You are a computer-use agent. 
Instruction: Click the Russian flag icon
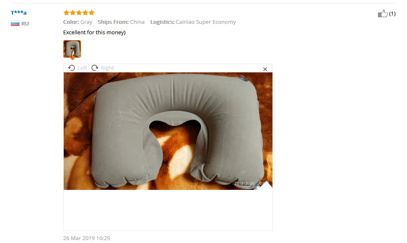(15, 23)
